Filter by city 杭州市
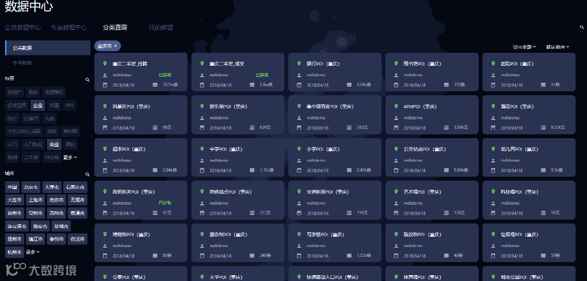 [14, 252]
